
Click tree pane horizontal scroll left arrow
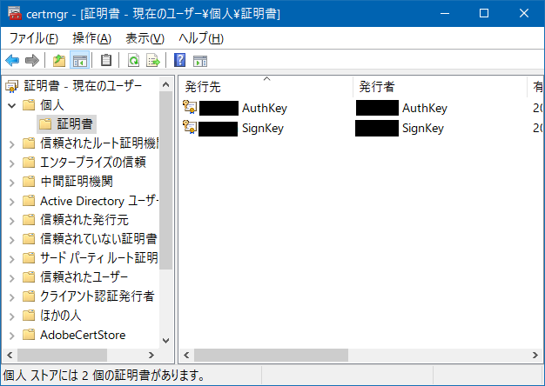coord(10,355)
